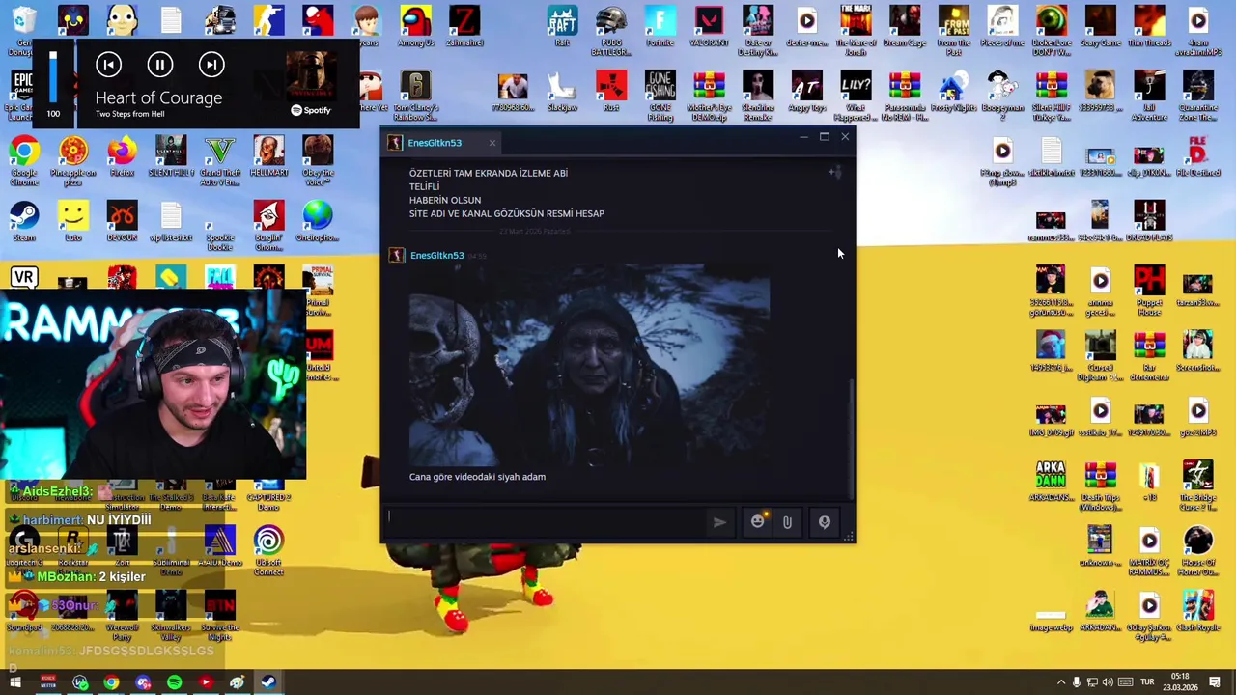
Task: Open the Windows Start menu
Action: click(x=15, y=682)
